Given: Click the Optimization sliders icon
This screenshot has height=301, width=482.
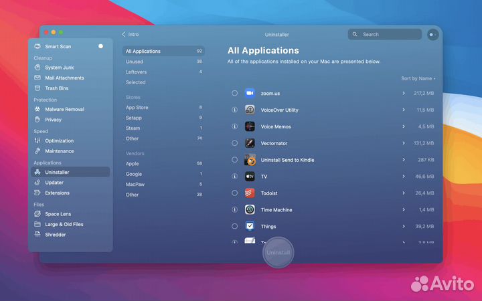Looking at the screenshot, I should coord(37,140).
